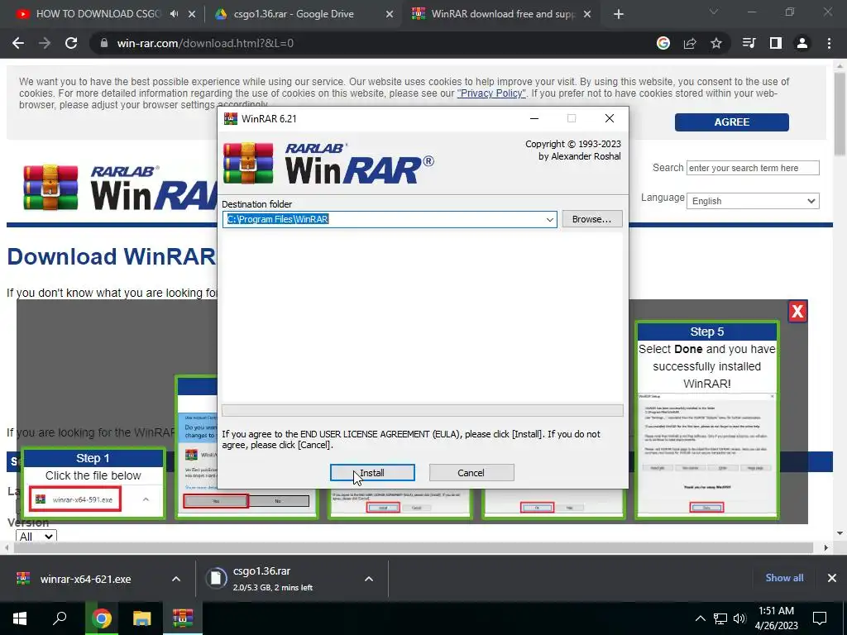Image resolution: width=847 pixels, height=635 pixels.
Task: Go forward in browser history
Action: [x=45, y=43]
